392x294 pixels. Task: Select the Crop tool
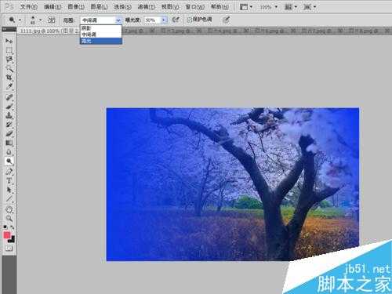9,77
